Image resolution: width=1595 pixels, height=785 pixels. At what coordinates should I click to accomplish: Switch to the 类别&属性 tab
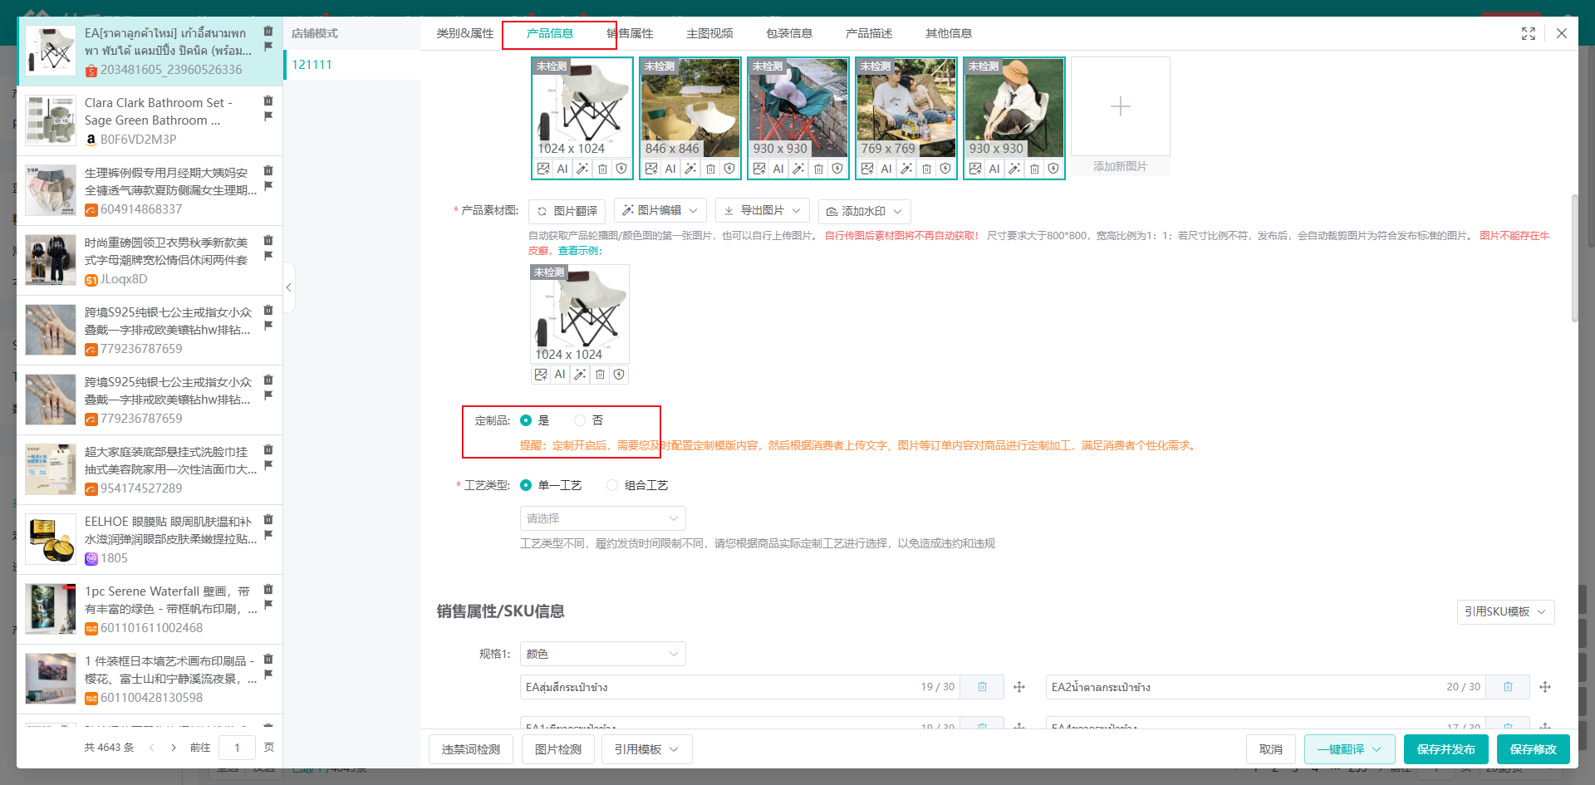tap(465, 33)
